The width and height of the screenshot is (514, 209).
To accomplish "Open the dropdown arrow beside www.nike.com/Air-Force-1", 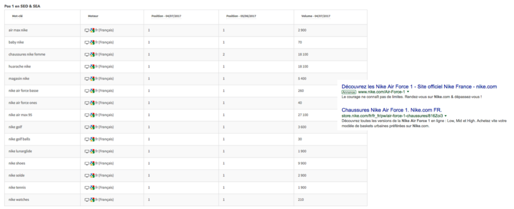I will (x=408, y=92).
